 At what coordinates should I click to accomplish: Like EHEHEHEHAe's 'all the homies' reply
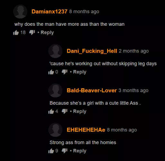coord(51,151)
